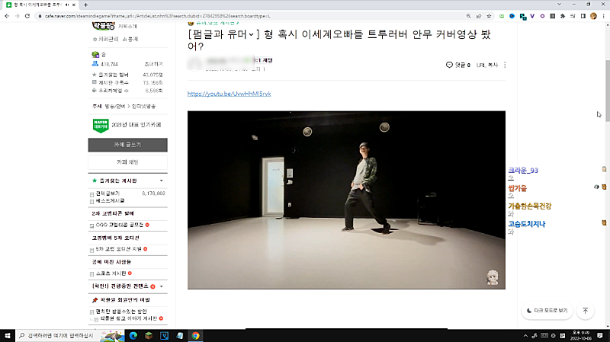Open the post's three-dot more options
Screen dimensions: 610x342
click(x=505, y=65)
